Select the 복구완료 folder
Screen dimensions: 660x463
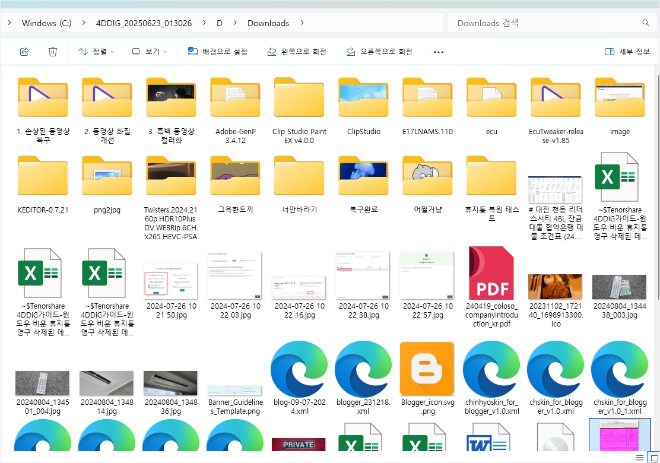[364, 185]
